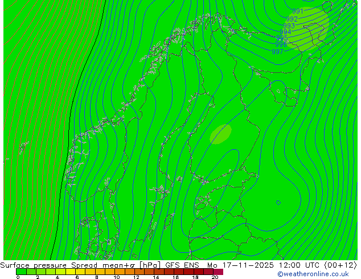
Task: Click the bright green legend swatch starting at 0
Action: point(21,272)
